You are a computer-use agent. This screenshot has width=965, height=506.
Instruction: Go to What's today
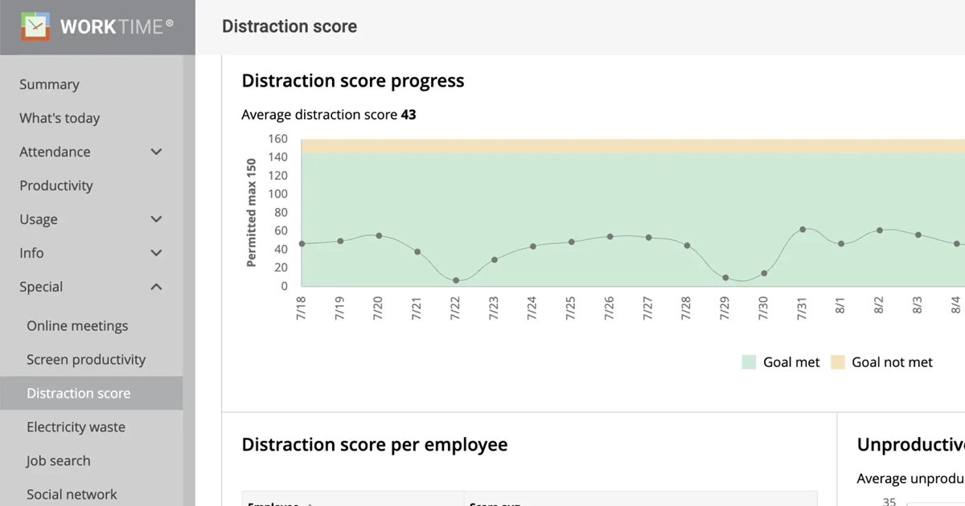[60, 118]
